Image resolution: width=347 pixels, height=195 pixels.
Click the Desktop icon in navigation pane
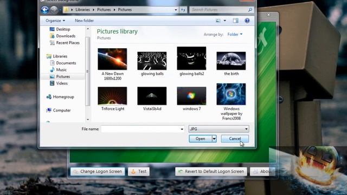[52, 29]
